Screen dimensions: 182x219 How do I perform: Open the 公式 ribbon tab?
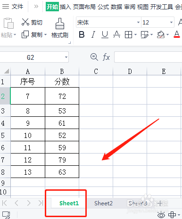(x=103, y=7)
